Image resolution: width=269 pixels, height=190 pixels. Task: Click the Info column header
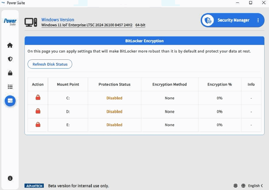pos(251,85)
